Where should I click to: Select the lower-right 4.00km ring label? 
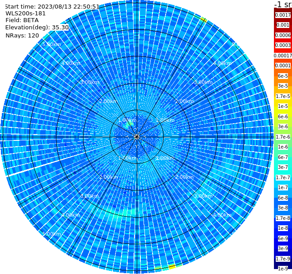coord(222,215)
